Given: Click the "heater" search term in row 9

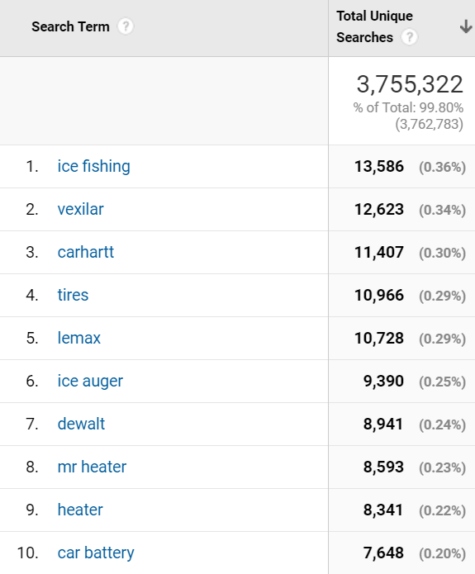Looking at the screenshot, I should click(x=80, y=510).
